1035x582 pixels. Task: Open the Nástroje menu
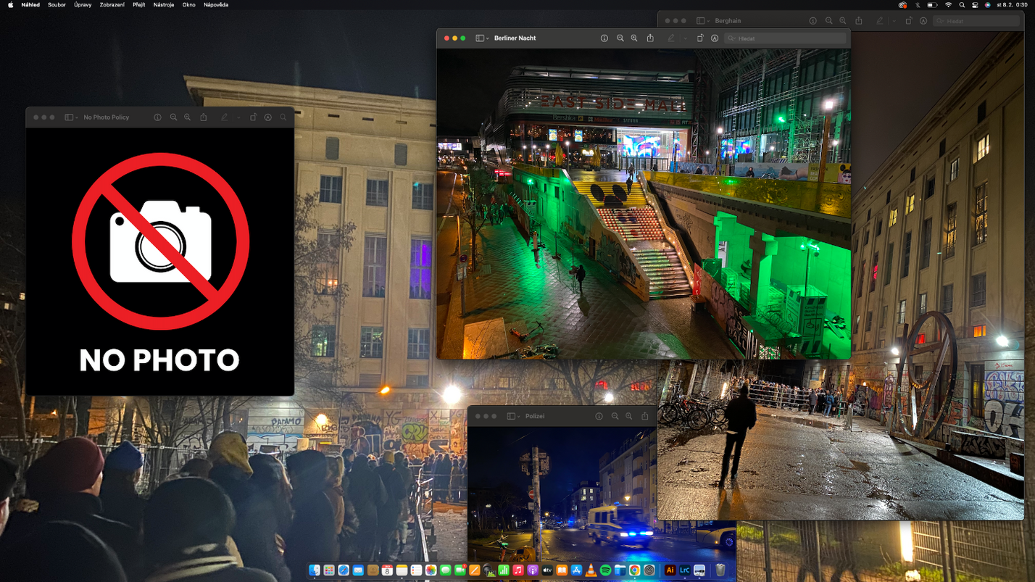coord(163,5)
